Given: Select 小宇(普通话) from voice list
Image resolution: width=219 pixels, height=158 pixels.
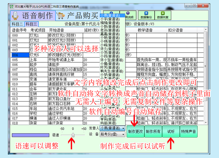Looking at the screenshot, I should pyautogui.click(x=109, y=19).
